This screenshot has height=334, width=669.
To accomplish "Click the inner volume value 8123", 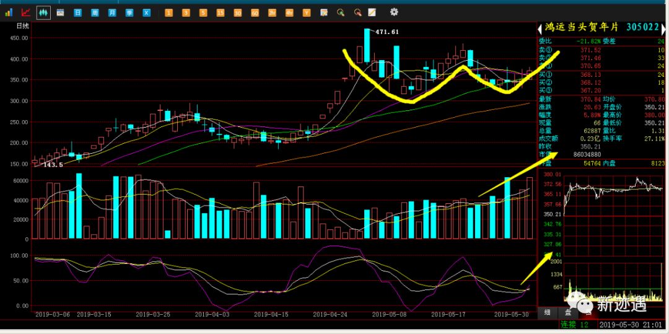I will click(657, 163).
